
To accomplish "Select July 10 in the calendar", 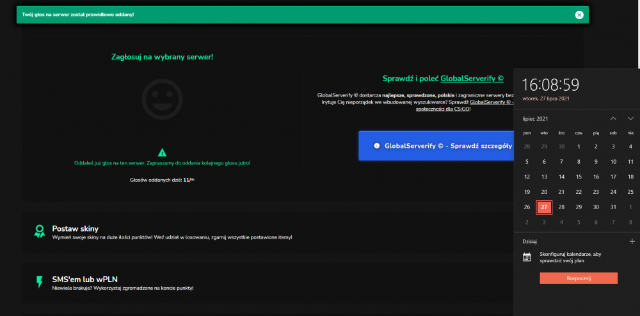I will (x=613, y=162).
